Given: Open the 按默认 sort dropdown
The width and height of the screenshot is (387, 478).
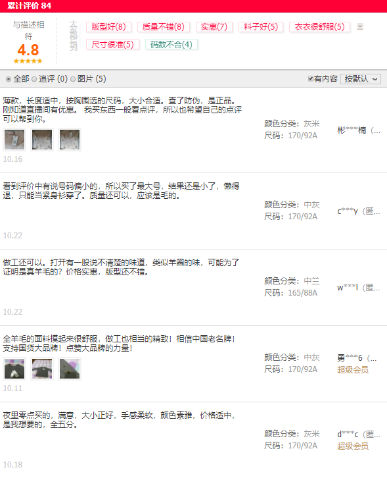Looking at the screenshot, I should (x=361, y=79).
